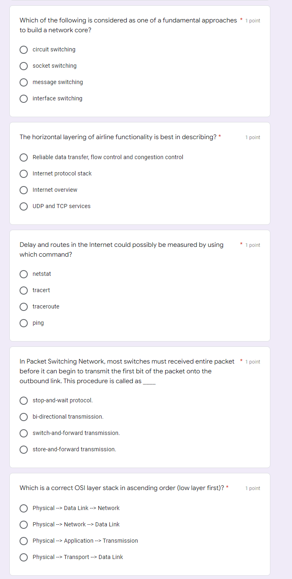The image size is (292, 579).
Task: Select the "netstat" command option
Action: point(24,274)
